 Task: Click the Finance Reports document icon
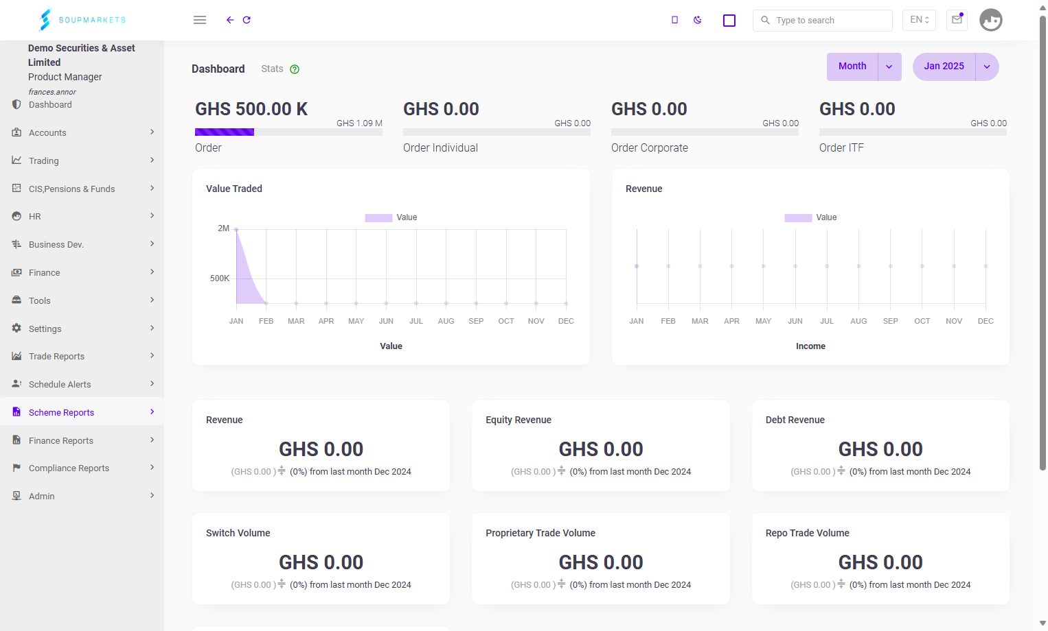coord(16,440)
